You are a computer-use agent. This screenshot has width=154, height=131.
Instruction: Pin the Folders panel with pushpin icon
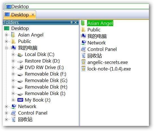72,22
